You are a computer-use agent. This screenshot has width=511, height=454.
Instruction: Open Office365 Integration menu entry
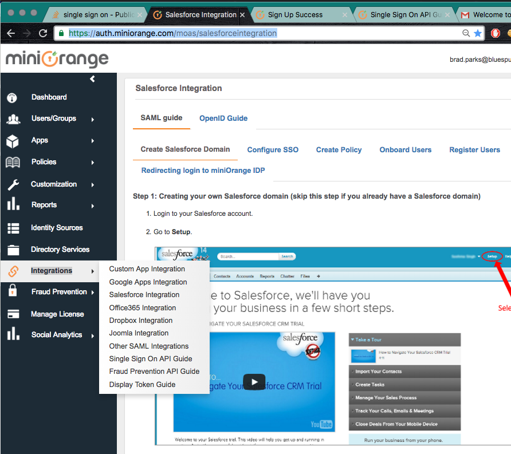coord(143,308)
